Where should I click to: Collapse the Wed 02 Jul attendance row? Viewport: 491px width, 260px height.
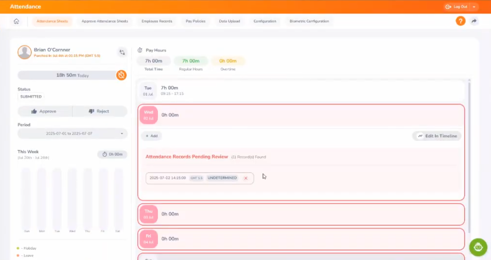301,115
